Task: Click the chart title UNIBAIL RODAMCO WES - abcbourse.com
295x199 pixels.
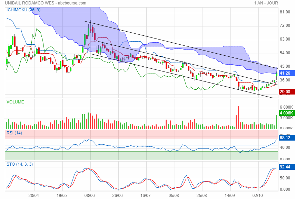Action: (46, 3)
